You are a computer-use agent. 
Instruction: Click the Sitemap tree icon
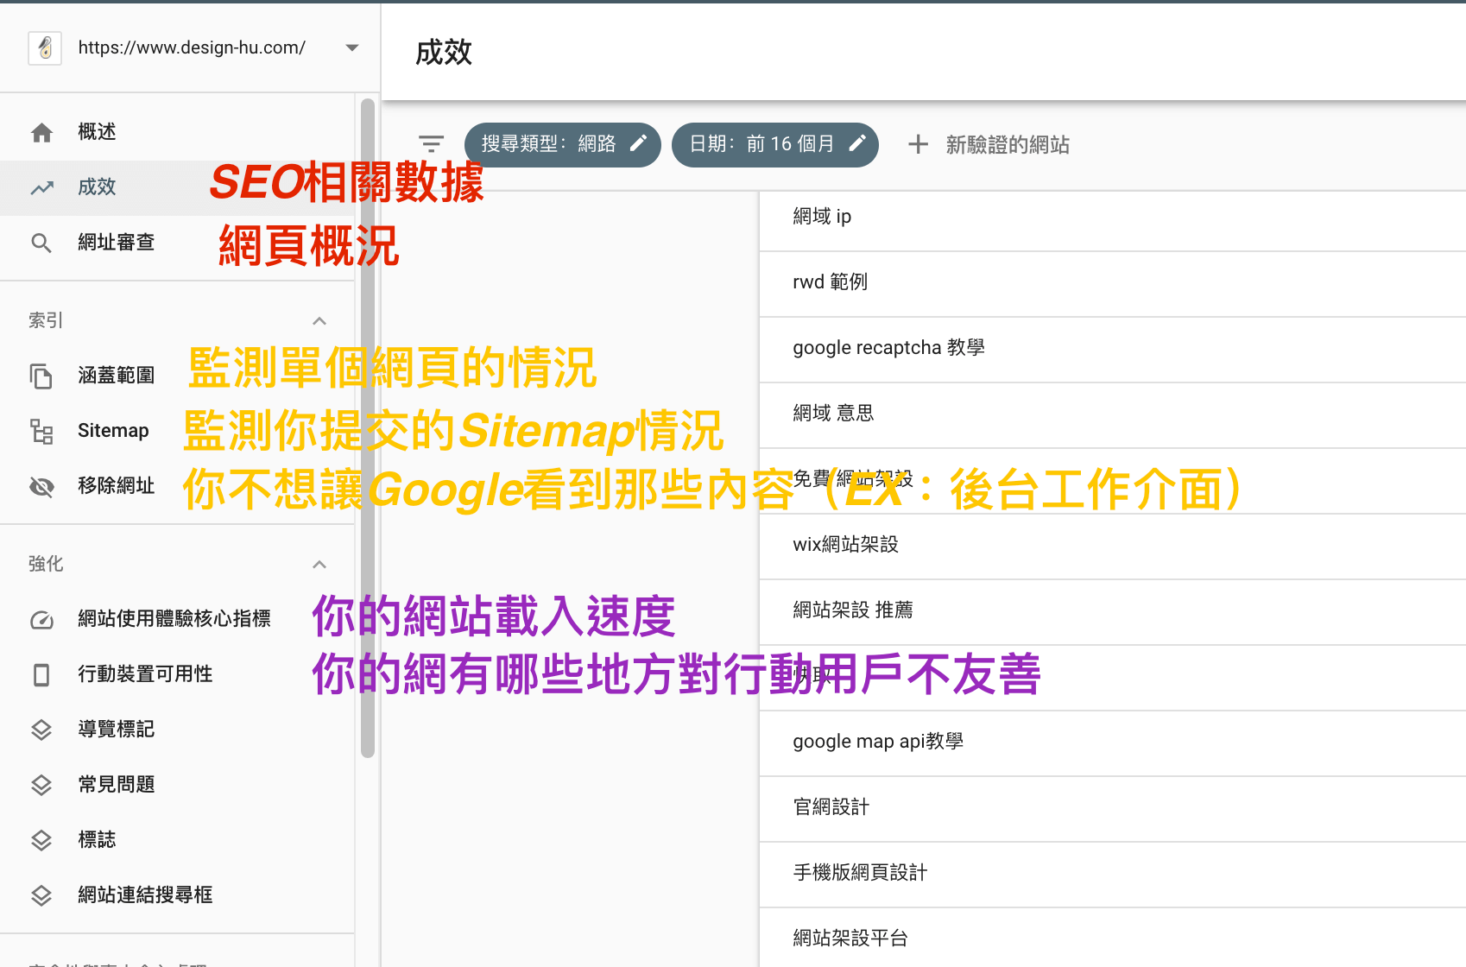click(x=41, y=431)
